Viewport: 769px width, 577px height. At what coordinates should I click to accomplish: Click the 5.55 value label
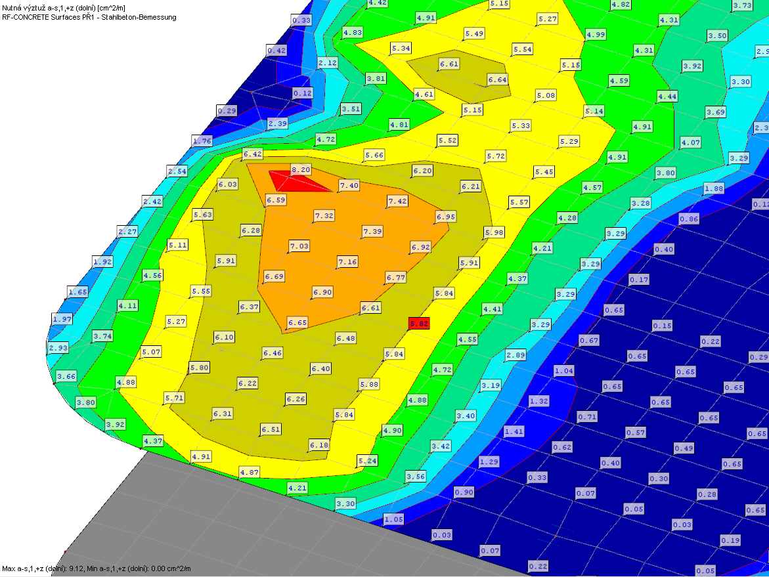click(201, 291)
